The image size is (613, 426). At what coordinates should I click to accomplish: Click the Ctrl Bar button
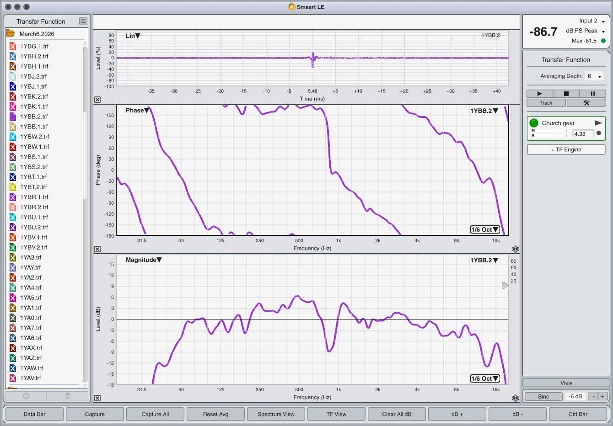coord(578,414)
